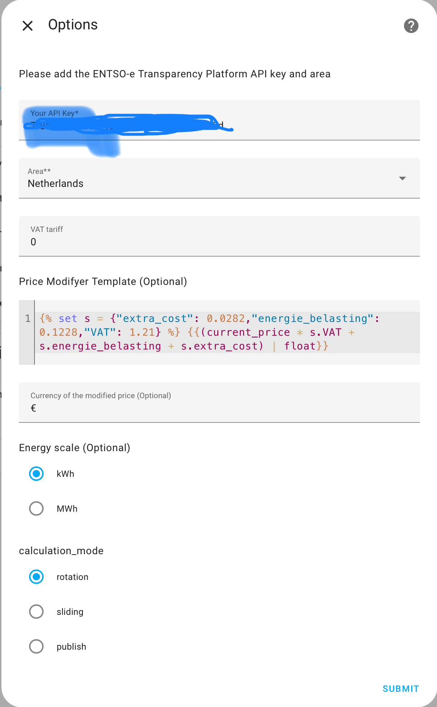437x707 pixels.
Task: Click the Your API Key input field
Action: (219, 120)
